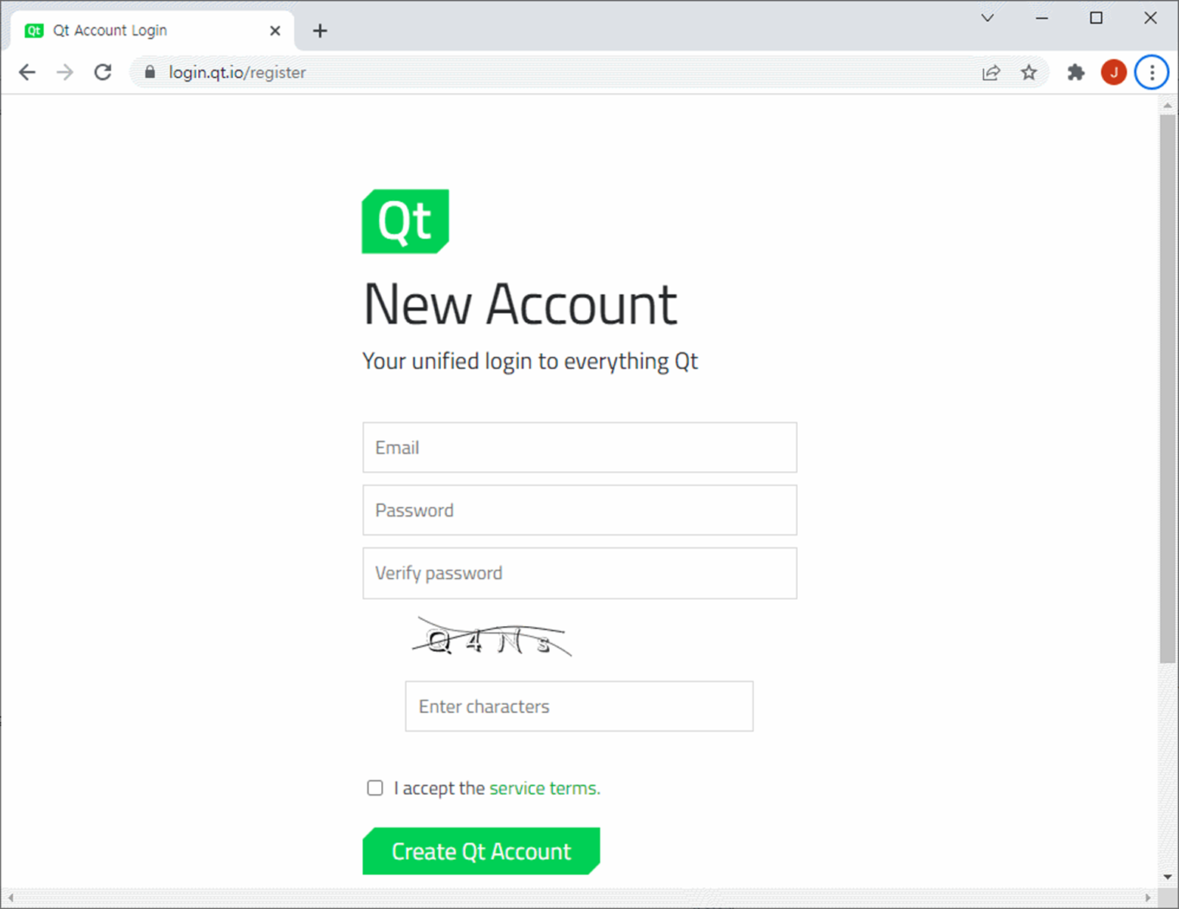Reload the Qt registration page
Viewport: 1179px width, 909px height.
click(103, 73)
